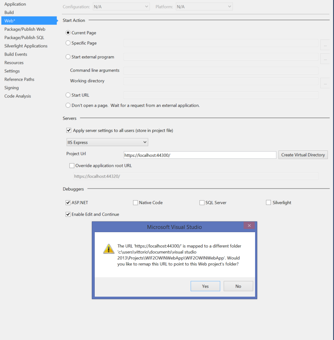Click the Command line arguments label
334x340 pixels.
click(x=95, y=70)
